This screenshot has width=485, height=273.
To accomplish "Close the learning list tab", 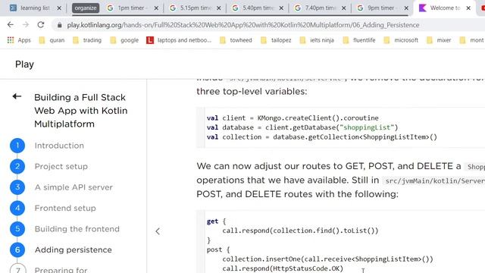I will (x=59, y=8).
